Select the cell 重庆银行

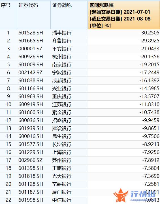tap(69, 96)
